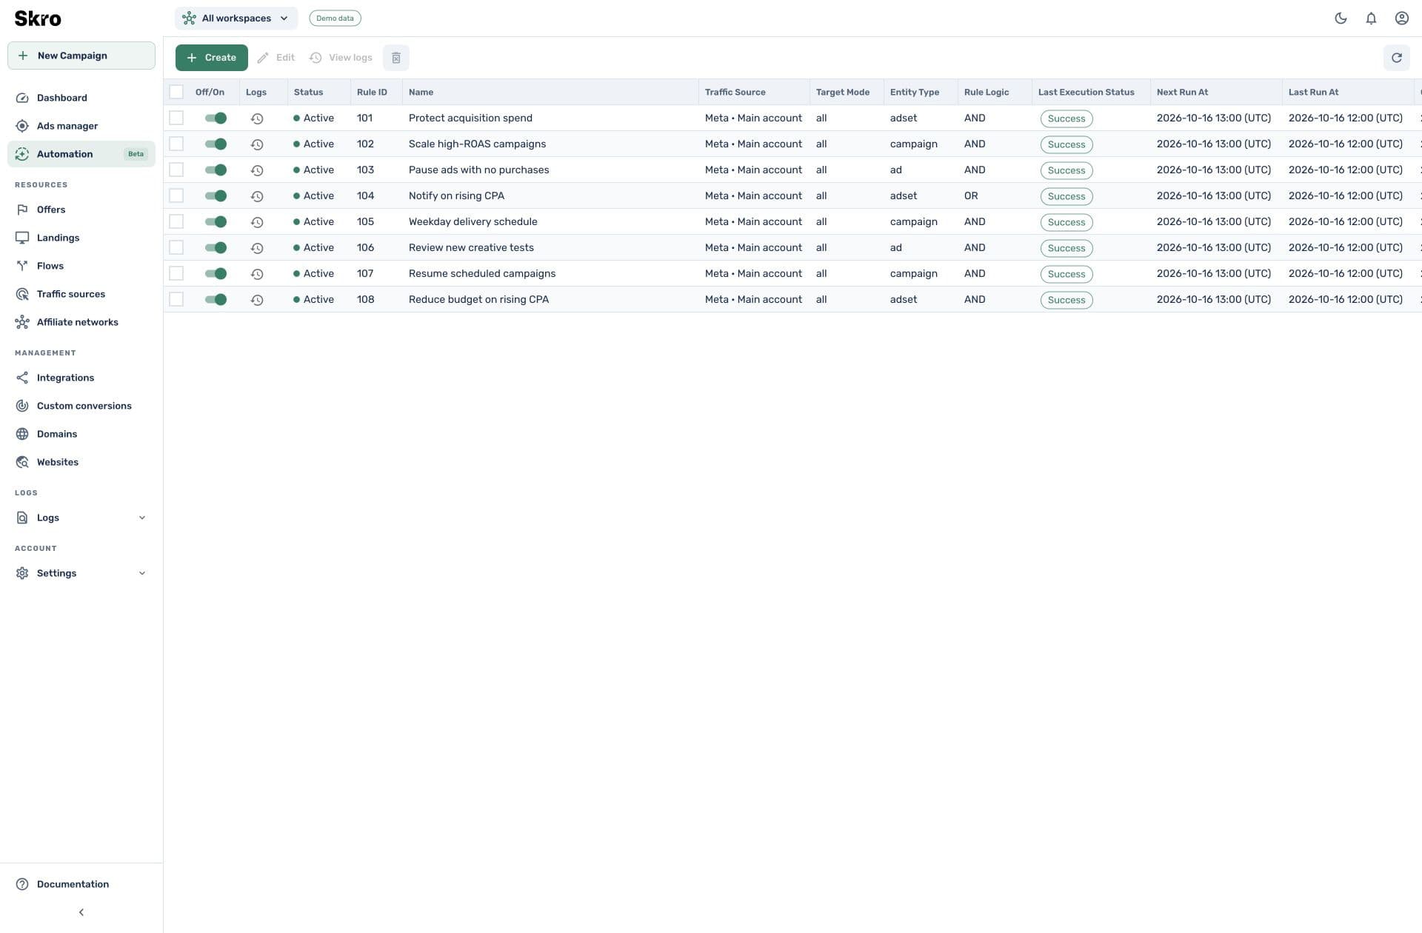The width and height of the screenshot is (1422, 933).
Task: Collapse the sidebar with the chevron
Action: tap(81, 912)
